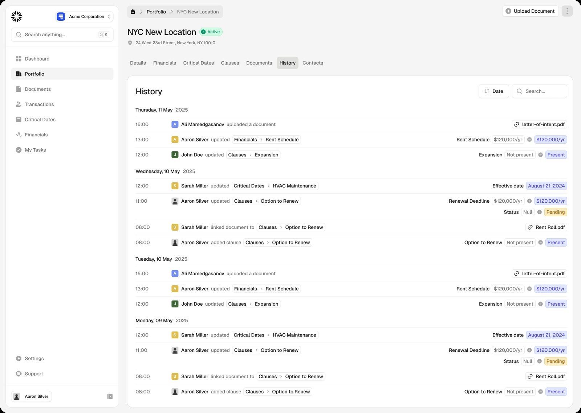The height and width of the screenshot is (413, 581).
Task: Open Transactions in the sidebar
Action: (62, 104)
